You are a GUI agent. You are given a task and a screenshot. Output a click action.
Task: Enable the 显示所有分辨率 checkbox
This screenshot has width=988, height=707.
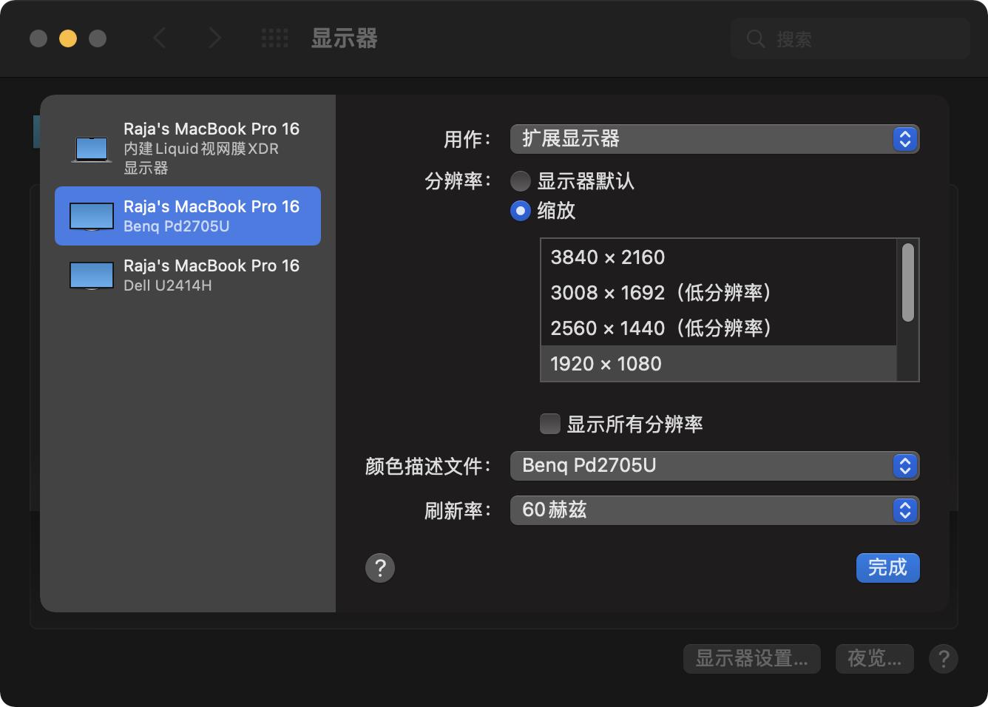click(x=550, y=423)
